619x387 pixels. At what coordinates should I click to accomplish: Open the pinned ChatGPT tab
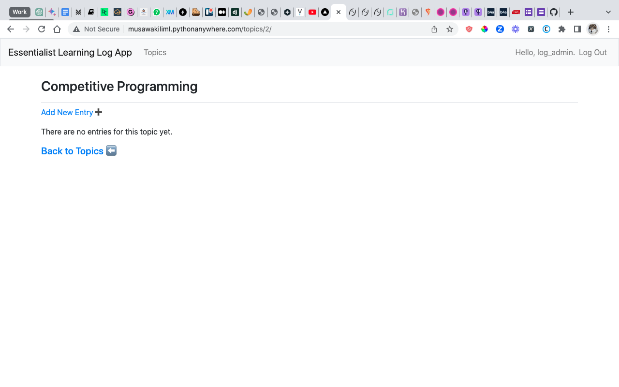click(x=39, y=12)
